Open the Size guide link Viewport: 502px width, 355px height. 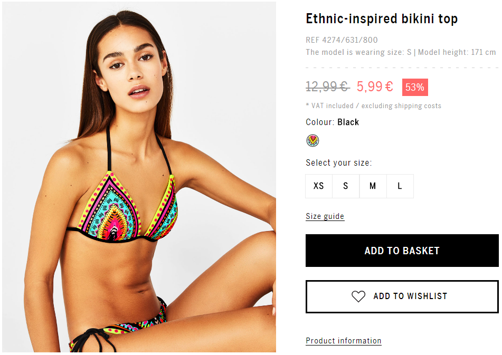point(325,216)
